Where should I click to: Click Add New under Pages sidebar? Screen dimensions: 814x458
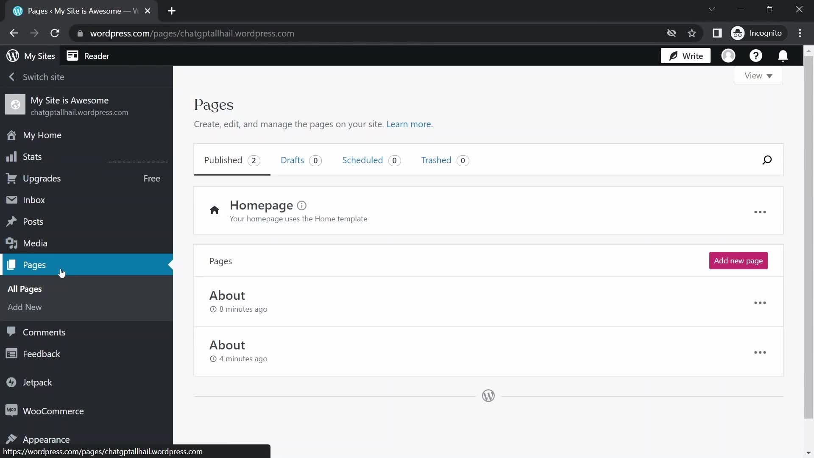pyautogui.click(x=25, y=307)
